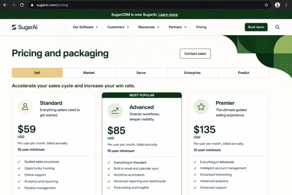The height and width of the screenshot is (195, 292).
Task: Click the SugarAI logo
Action: (x=25, y=27)
